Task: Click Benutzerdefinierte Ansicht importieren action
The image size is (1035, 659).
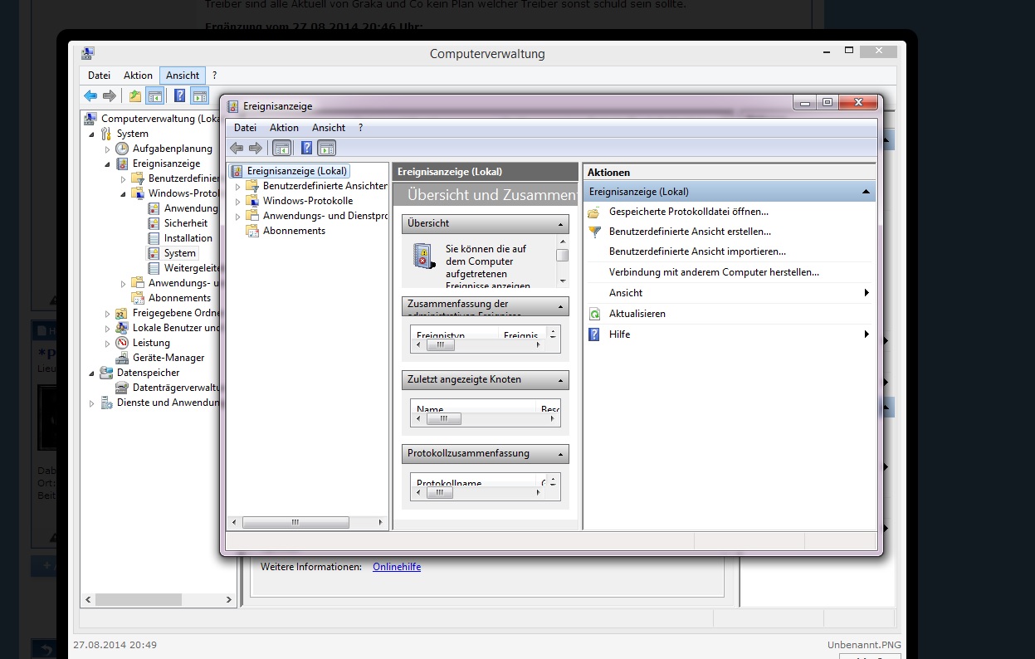Action: coord(697,251)
